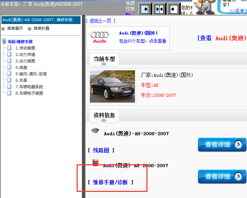Open 5.暖风-通风-空调 in the tree

point(31,74)
